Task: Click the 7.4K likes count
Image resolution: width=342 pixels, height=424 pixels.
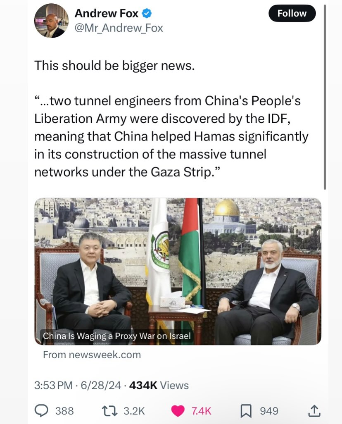Action: (x=202, y=411)
